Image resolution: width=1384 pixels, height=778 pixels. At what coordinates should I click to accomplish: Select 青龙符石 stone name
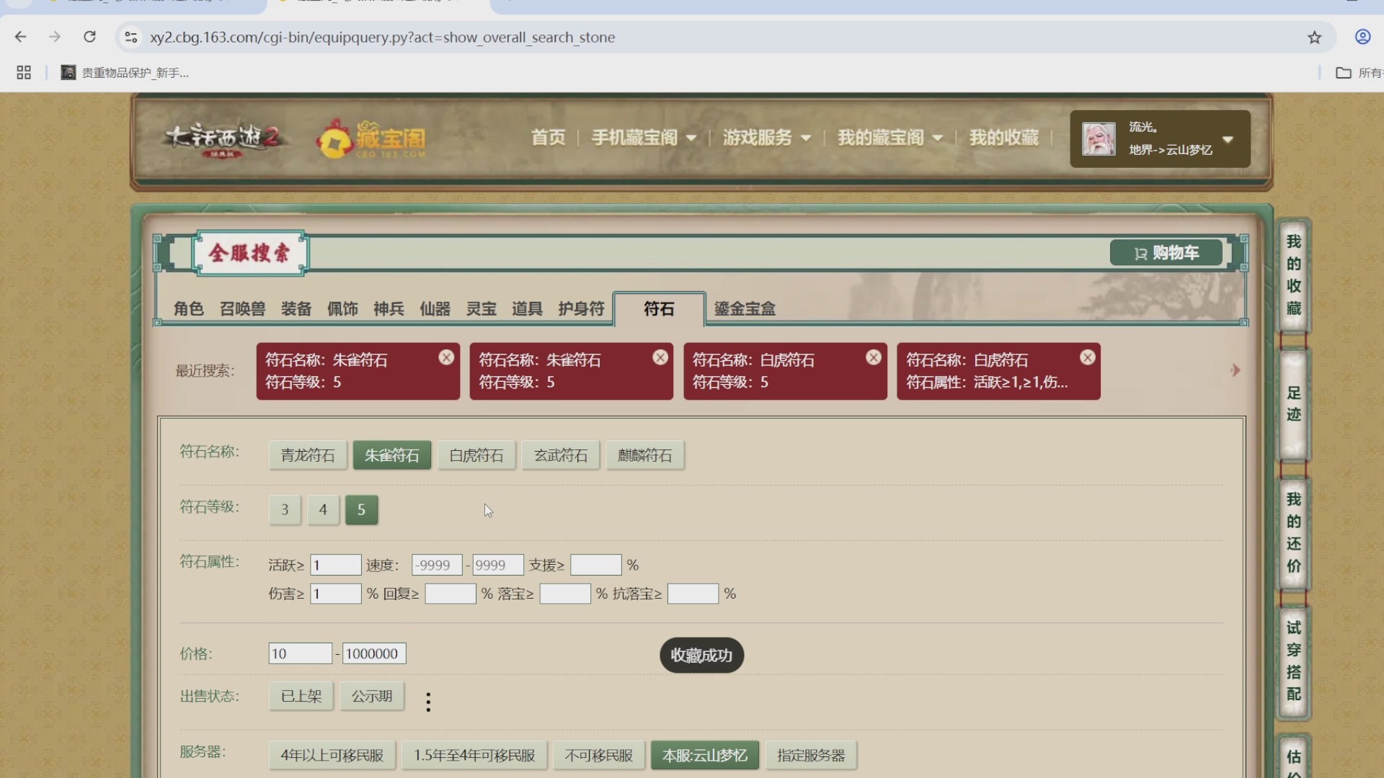[308, 455]
